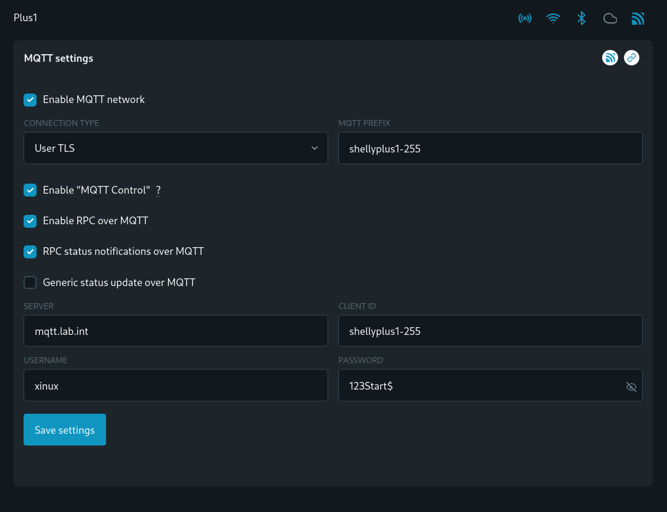This screenshot has height=512, width=667.
Task: Uncheck Enable RPC over MQTT
Action: pos(30,221)
